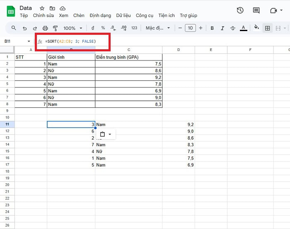Open the font family dropdown
This screenshot has height=229, width=290.
coord(158,28)
